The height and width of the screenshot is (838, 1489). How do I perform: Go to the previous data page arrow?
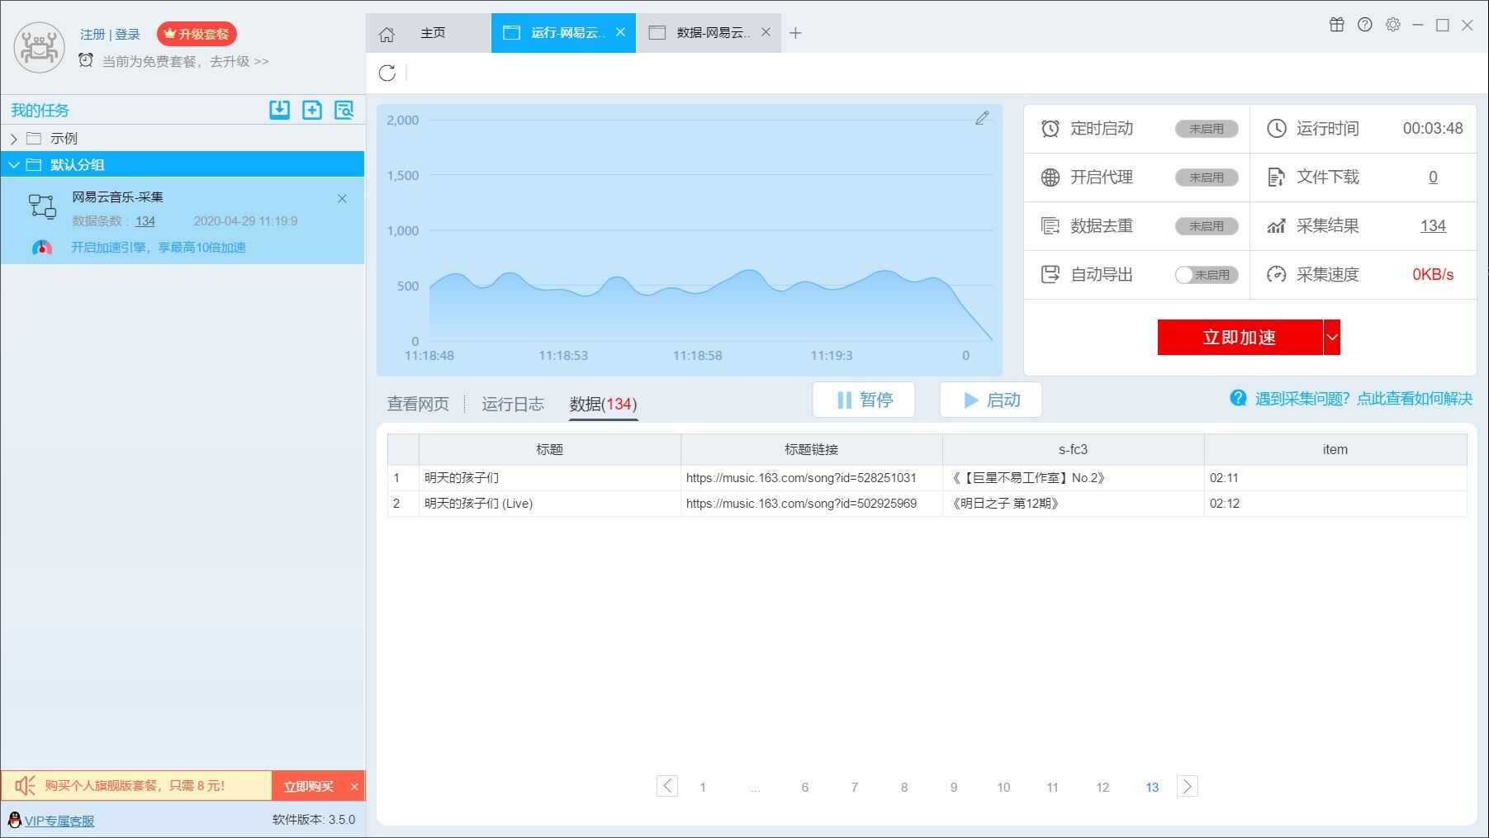coord(667,786)
